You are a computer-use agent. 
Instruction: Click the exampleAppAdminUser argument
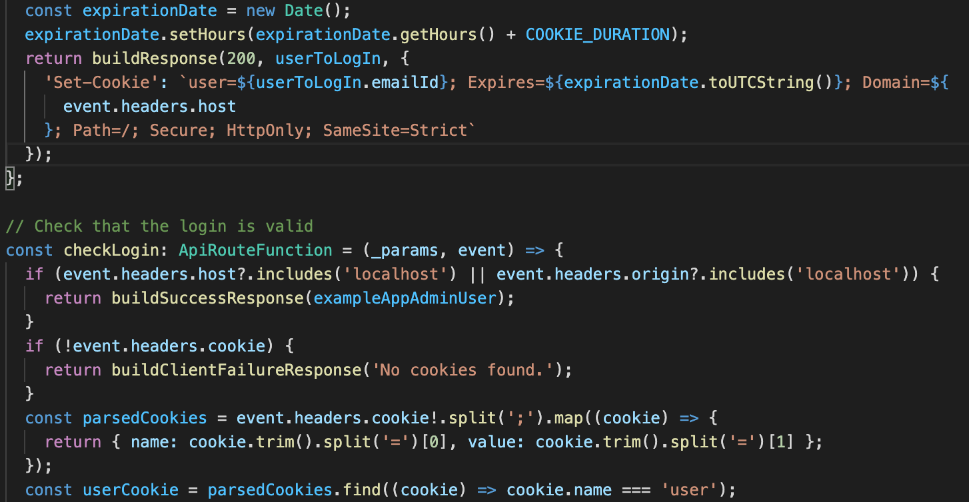click(x=405, y=298)
